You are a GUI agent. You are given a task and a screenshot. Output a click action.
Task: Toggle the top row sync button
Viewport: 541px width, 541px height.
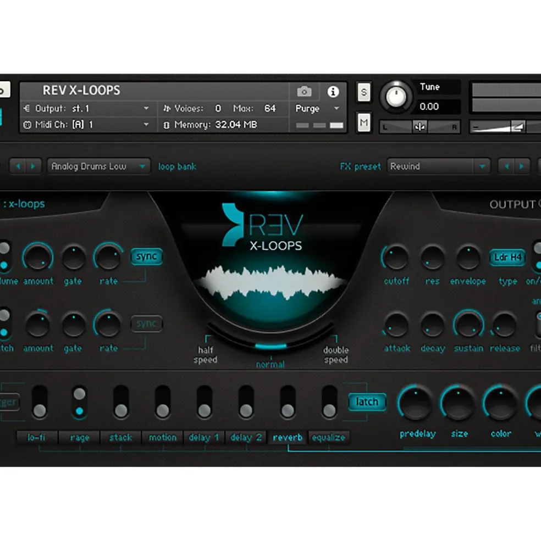146,256
